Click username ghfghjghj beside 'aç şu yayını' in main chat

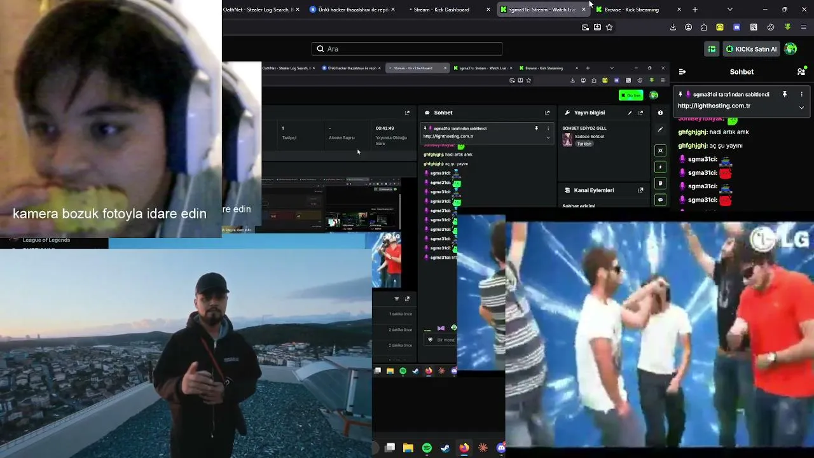(x=693, y=145)
